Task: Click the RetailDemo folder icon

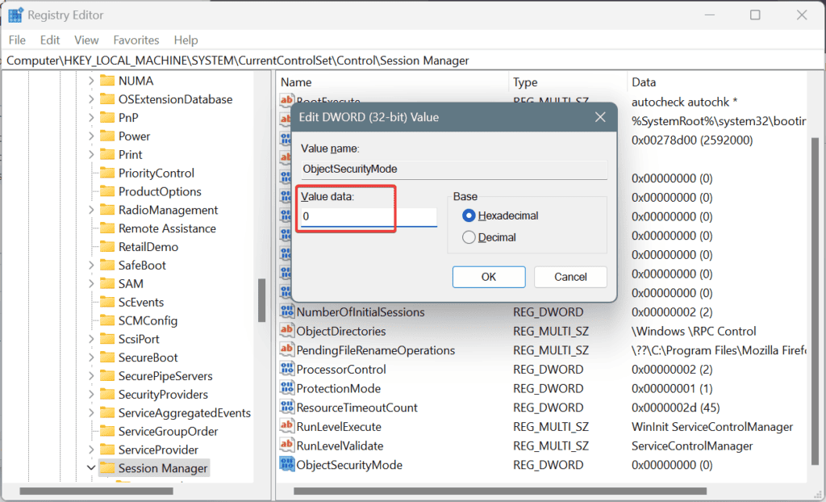Action: tap(107, 247)
